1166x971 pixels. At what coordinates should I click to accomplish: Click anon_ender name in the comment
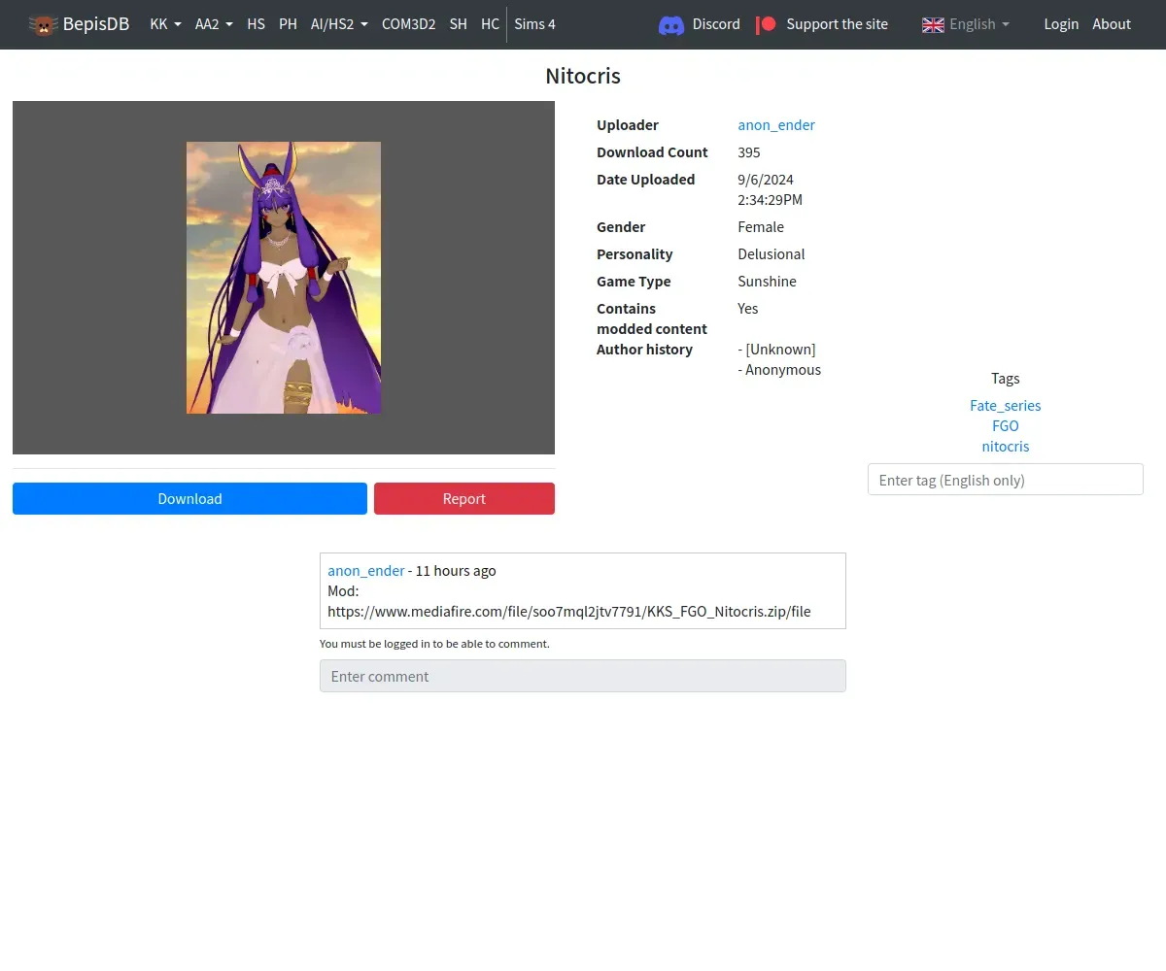(366, 571)
